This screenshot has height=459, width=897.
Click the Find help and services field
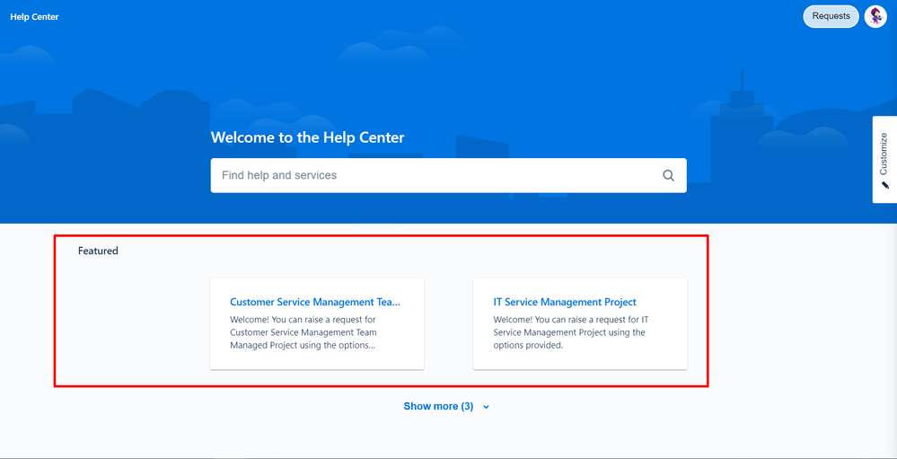(449, 176)
